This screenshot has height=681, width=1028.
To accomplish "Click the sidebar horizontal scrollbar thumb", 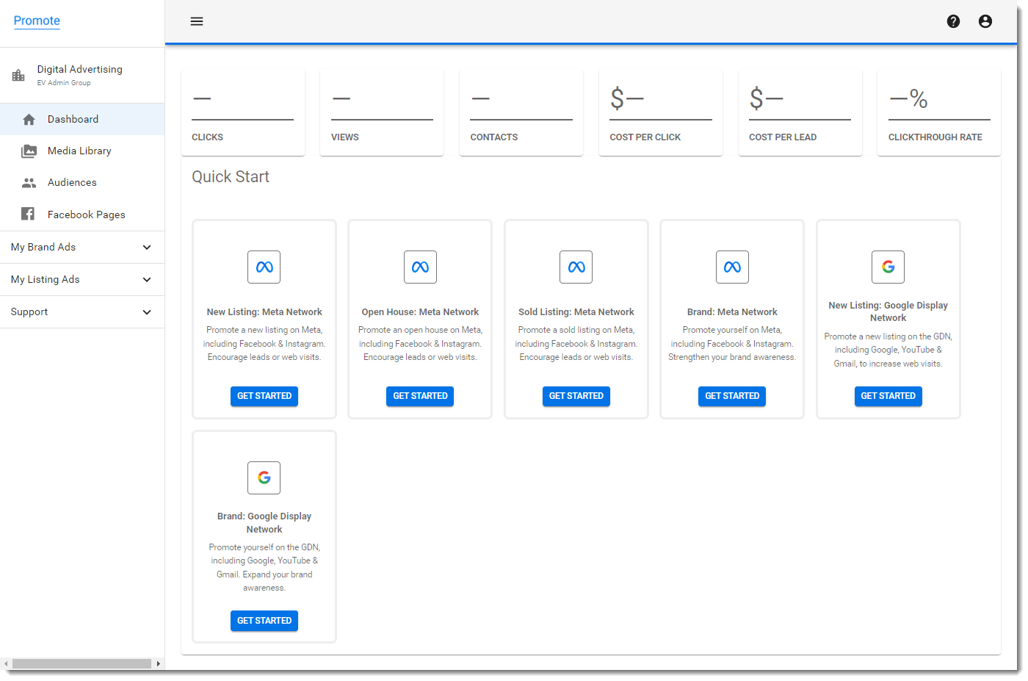I will pos(82,663).
